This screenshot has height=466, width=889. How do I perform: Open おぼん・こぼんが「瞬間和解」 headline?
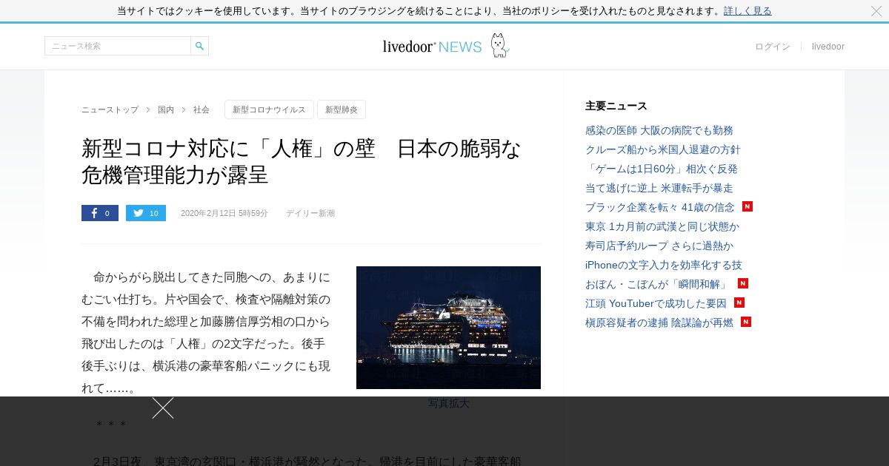[658, 284]
